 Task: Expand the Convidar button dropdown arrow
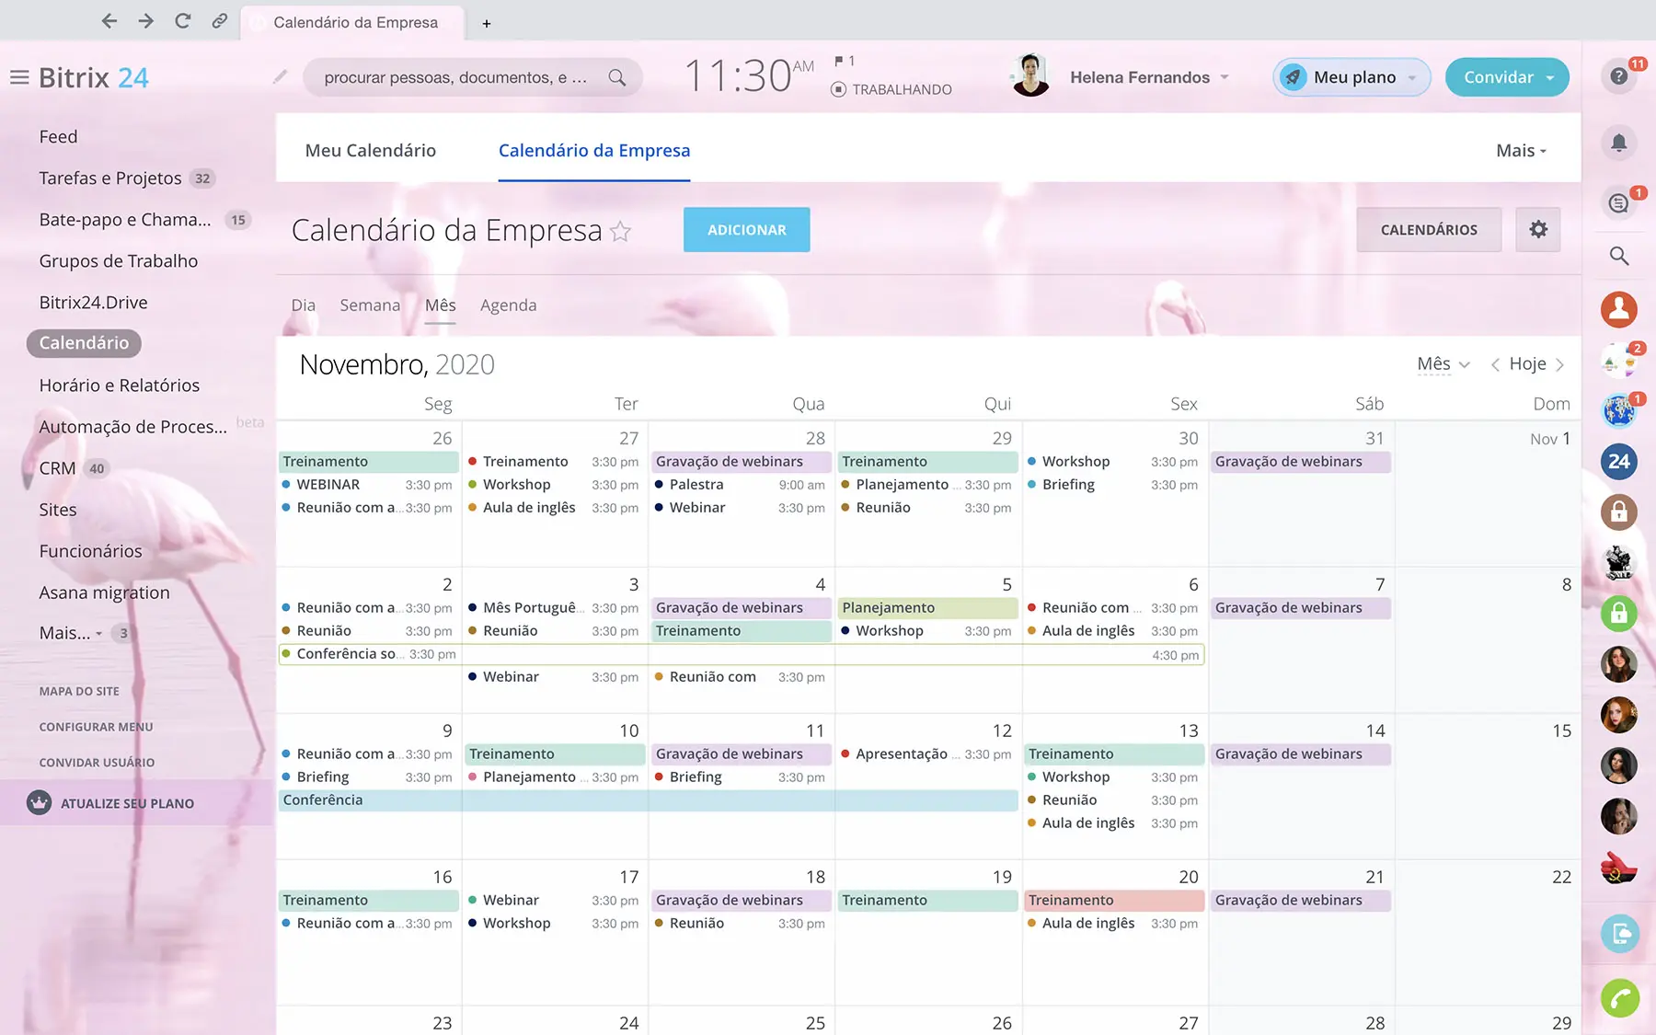click(x=1550, y=77)
